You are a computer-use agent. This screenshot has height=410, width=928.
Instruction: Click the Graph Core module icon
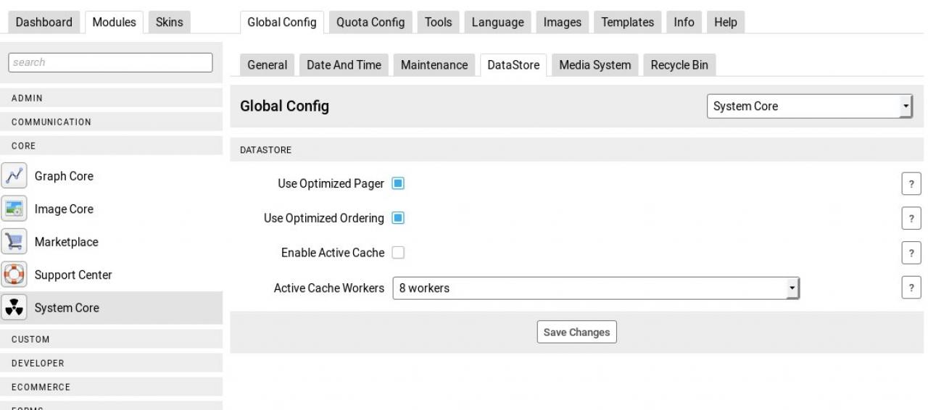coord(13,176)
